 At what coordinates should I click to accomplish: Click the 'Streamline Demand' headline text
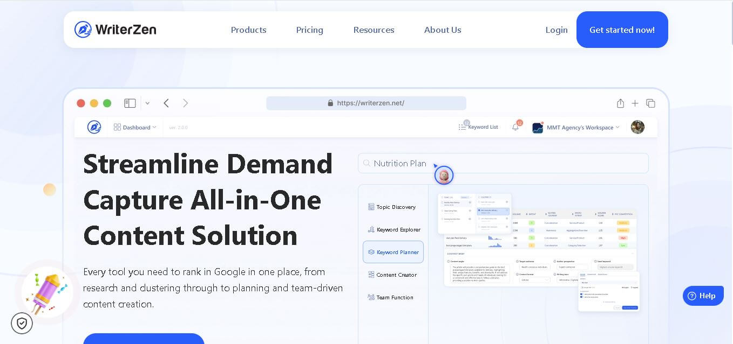tap(208, 164)
